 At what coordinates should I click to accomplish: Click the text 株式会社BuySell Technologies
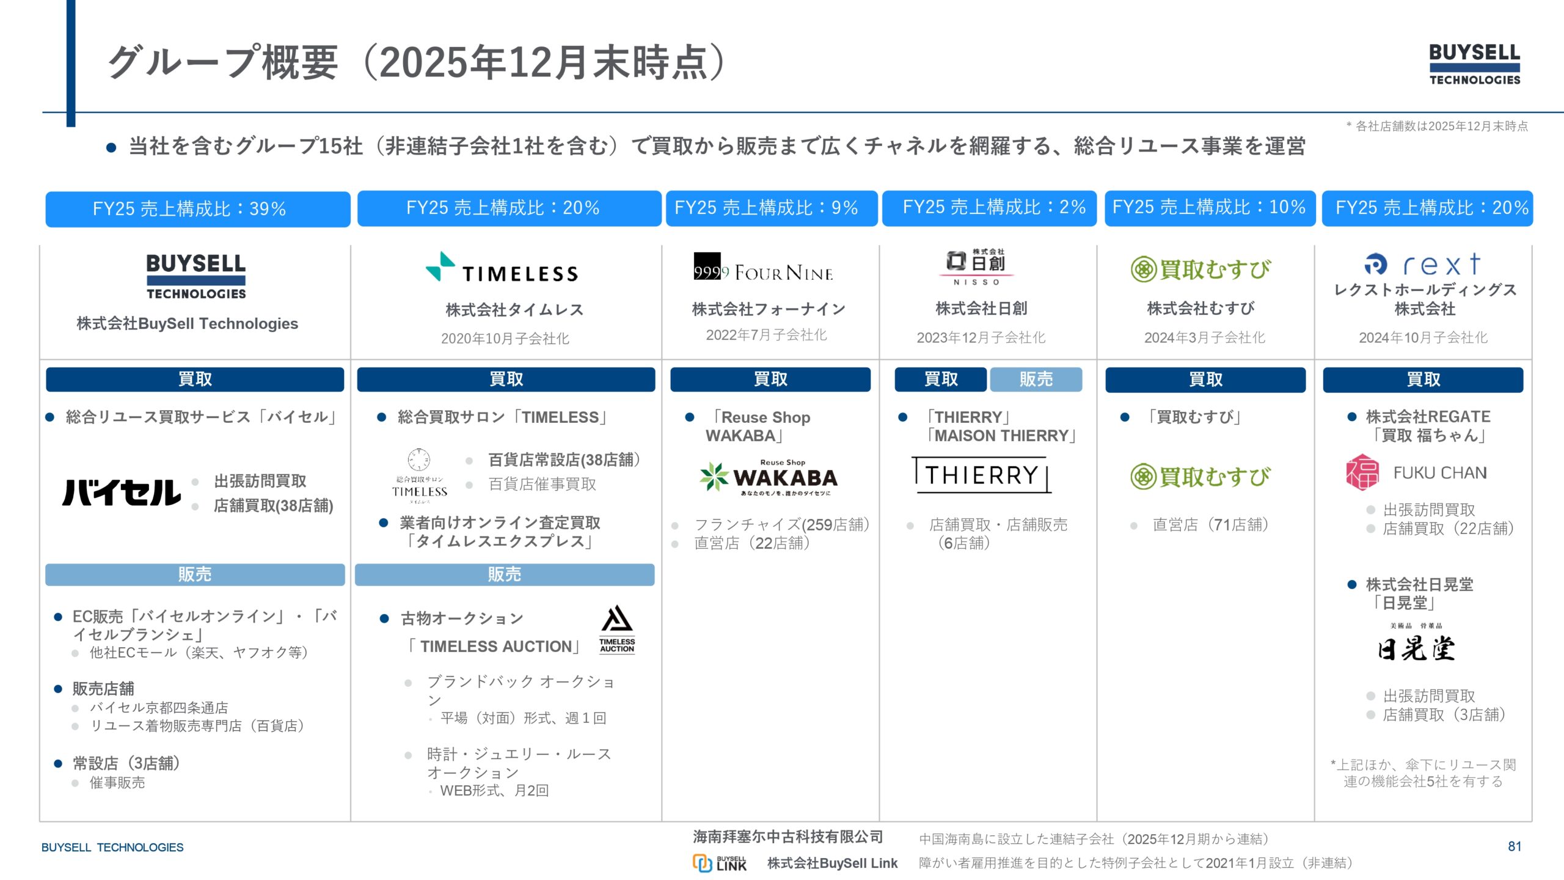pos(187,324)
